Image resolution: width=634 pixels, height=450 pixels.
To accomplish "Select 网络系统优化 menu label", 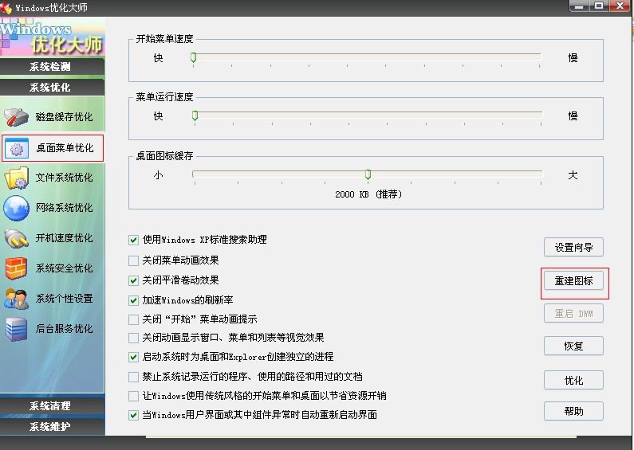I will (65, 208).
